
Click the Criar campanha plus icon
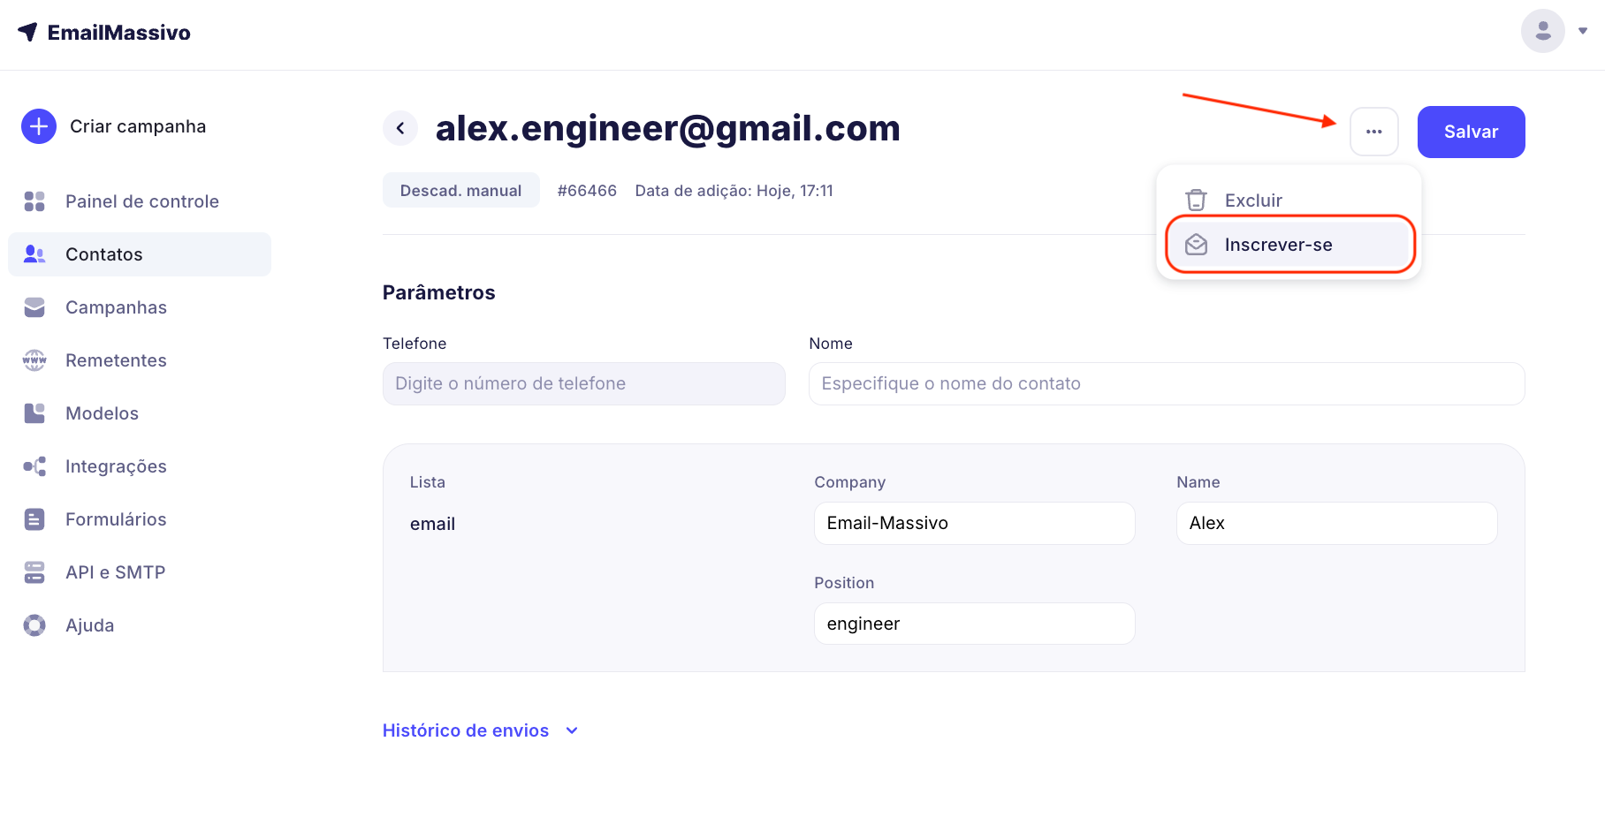39,126
